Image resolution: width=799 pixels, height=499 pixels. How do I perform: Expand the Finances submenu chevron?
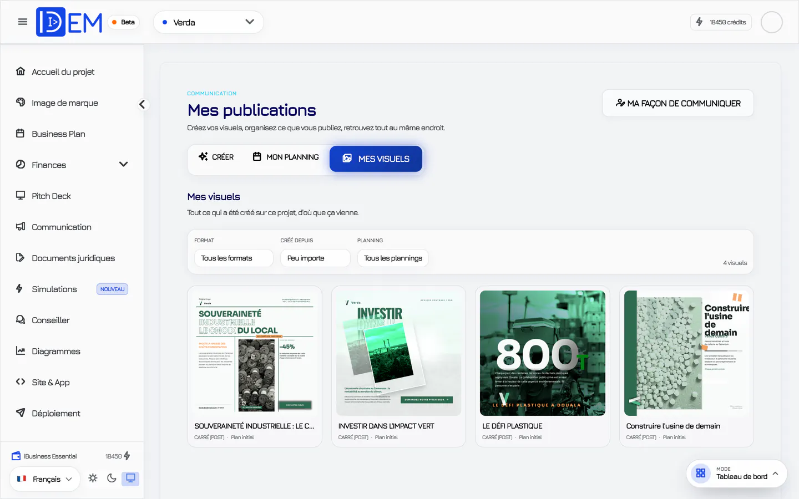(x=124, y=164)
